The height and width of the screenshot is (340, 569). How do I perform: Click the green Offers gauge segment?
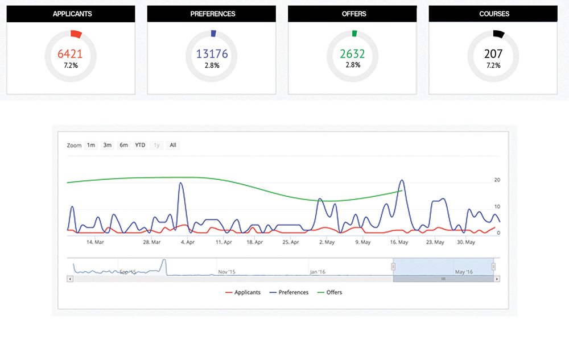[354, 34]
